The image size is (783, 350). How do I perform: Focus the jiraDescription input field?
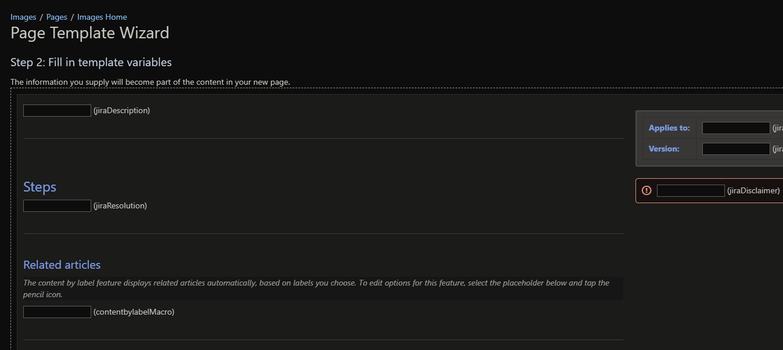click(57, 110)
